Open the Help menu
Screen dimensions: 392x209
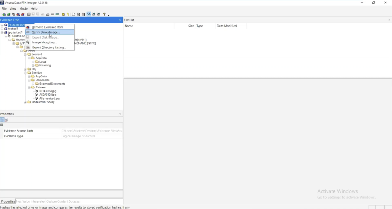click(x=34, y=8)
